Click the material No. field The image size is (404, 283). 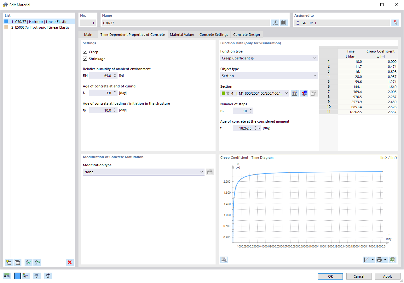click(88, 23)
